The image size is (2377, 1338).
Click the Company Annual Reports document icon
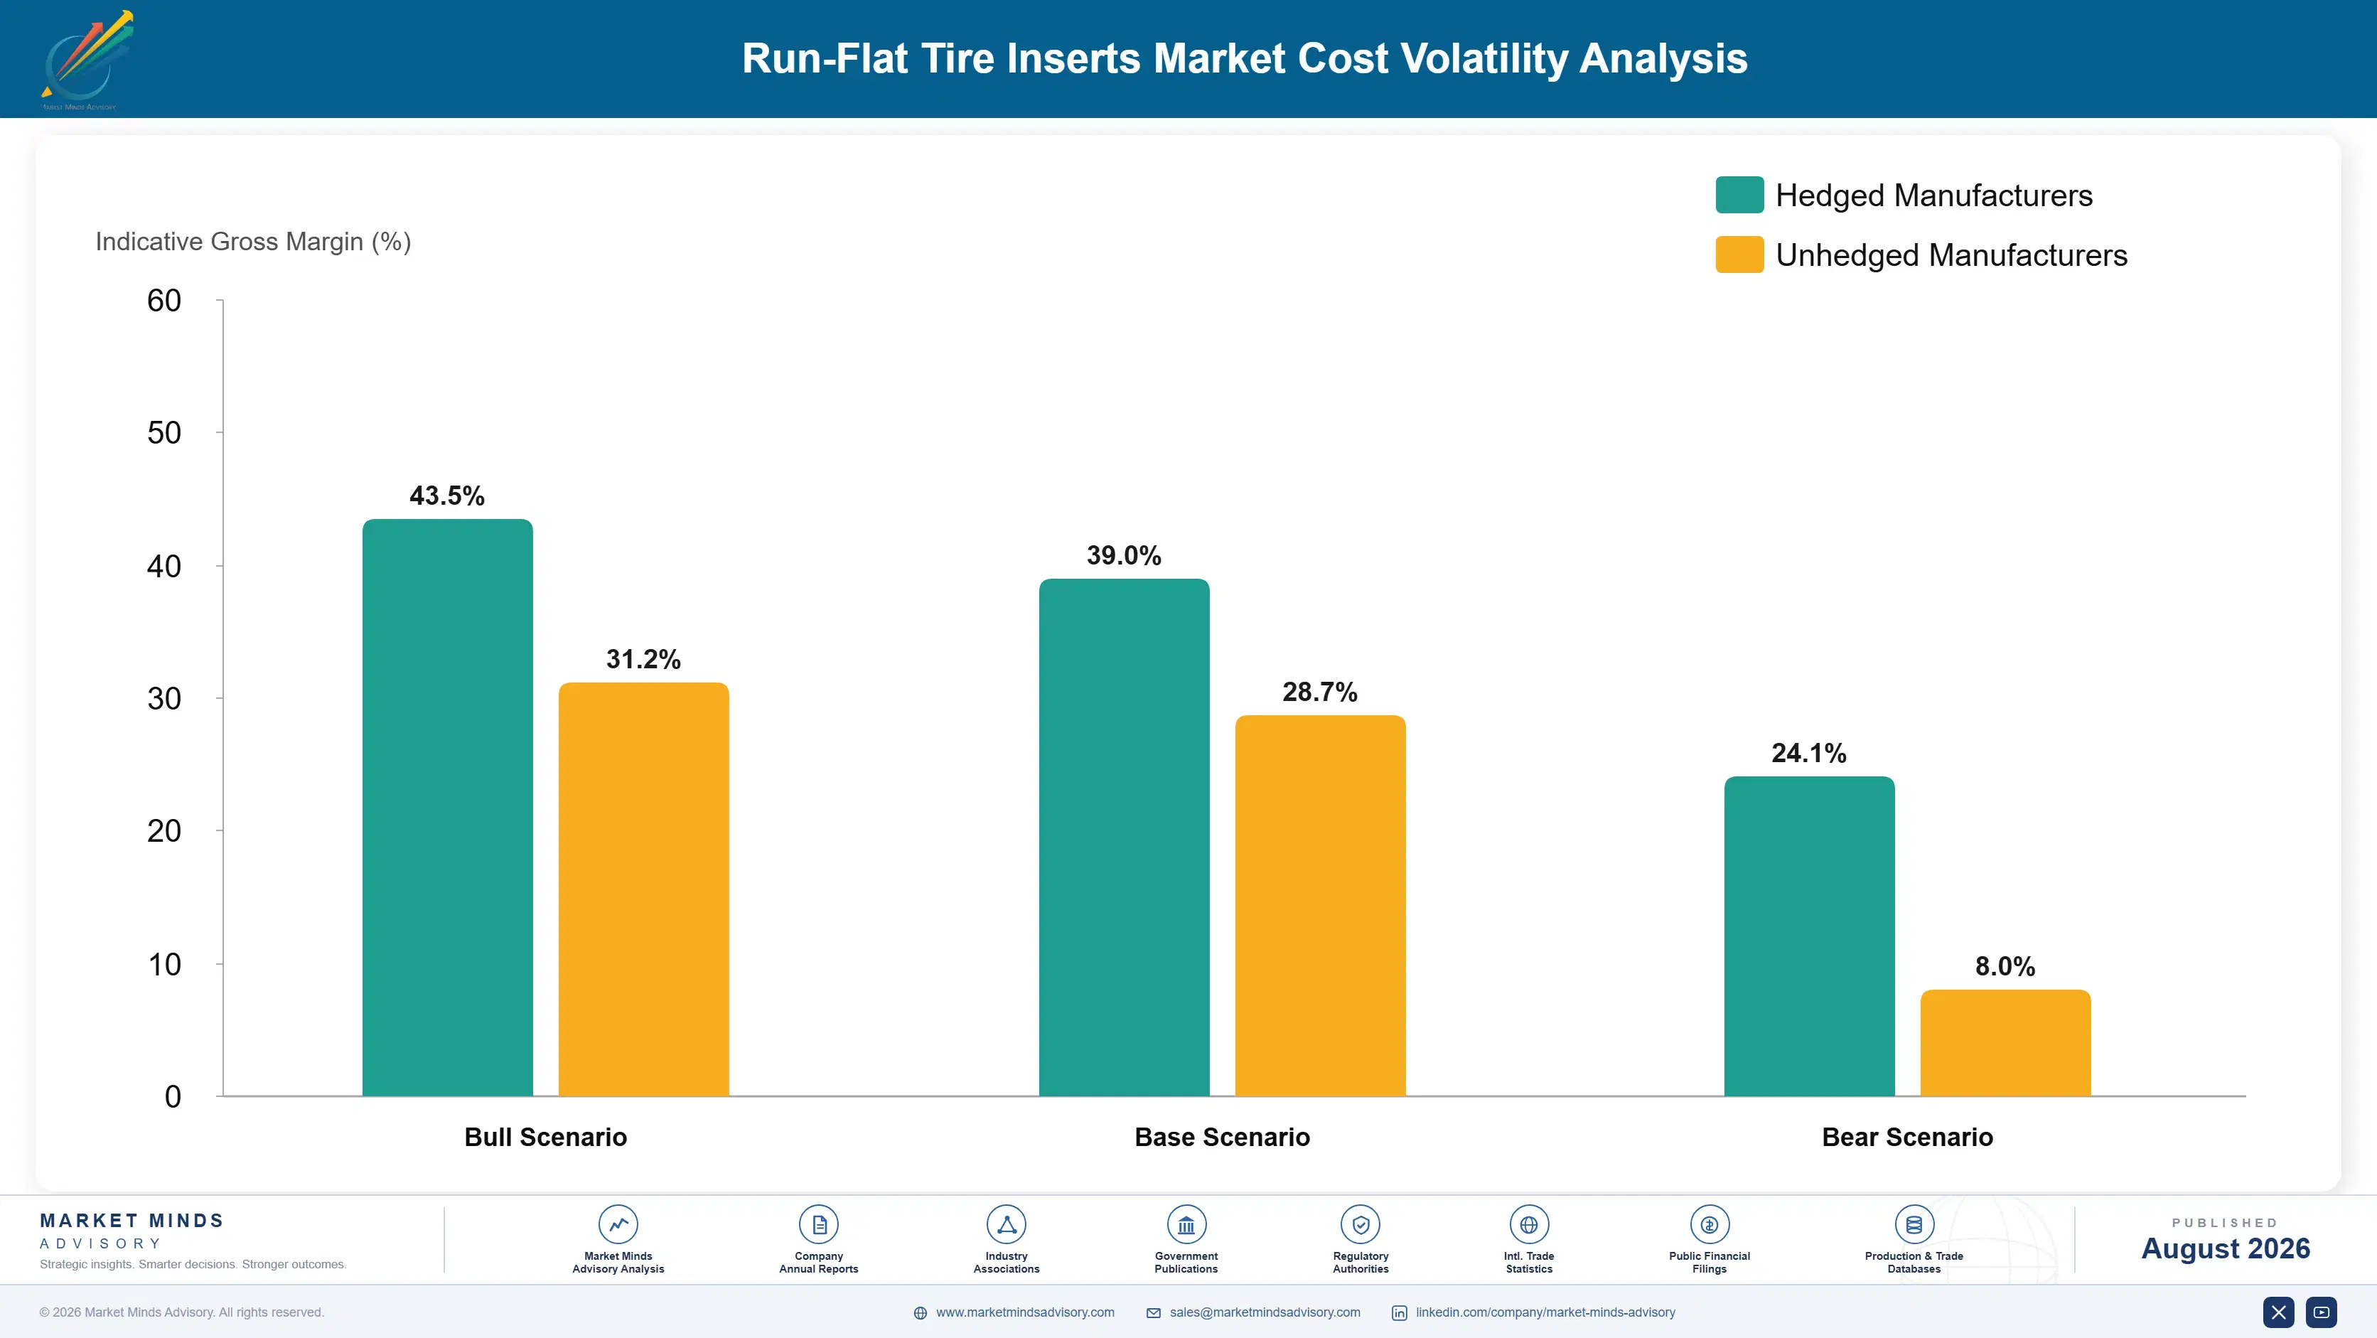coord(818,1224)
